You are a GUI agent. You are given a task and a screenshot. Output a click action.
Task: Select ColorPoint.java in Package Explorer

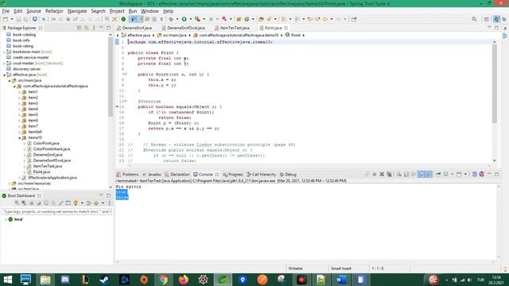46,143
